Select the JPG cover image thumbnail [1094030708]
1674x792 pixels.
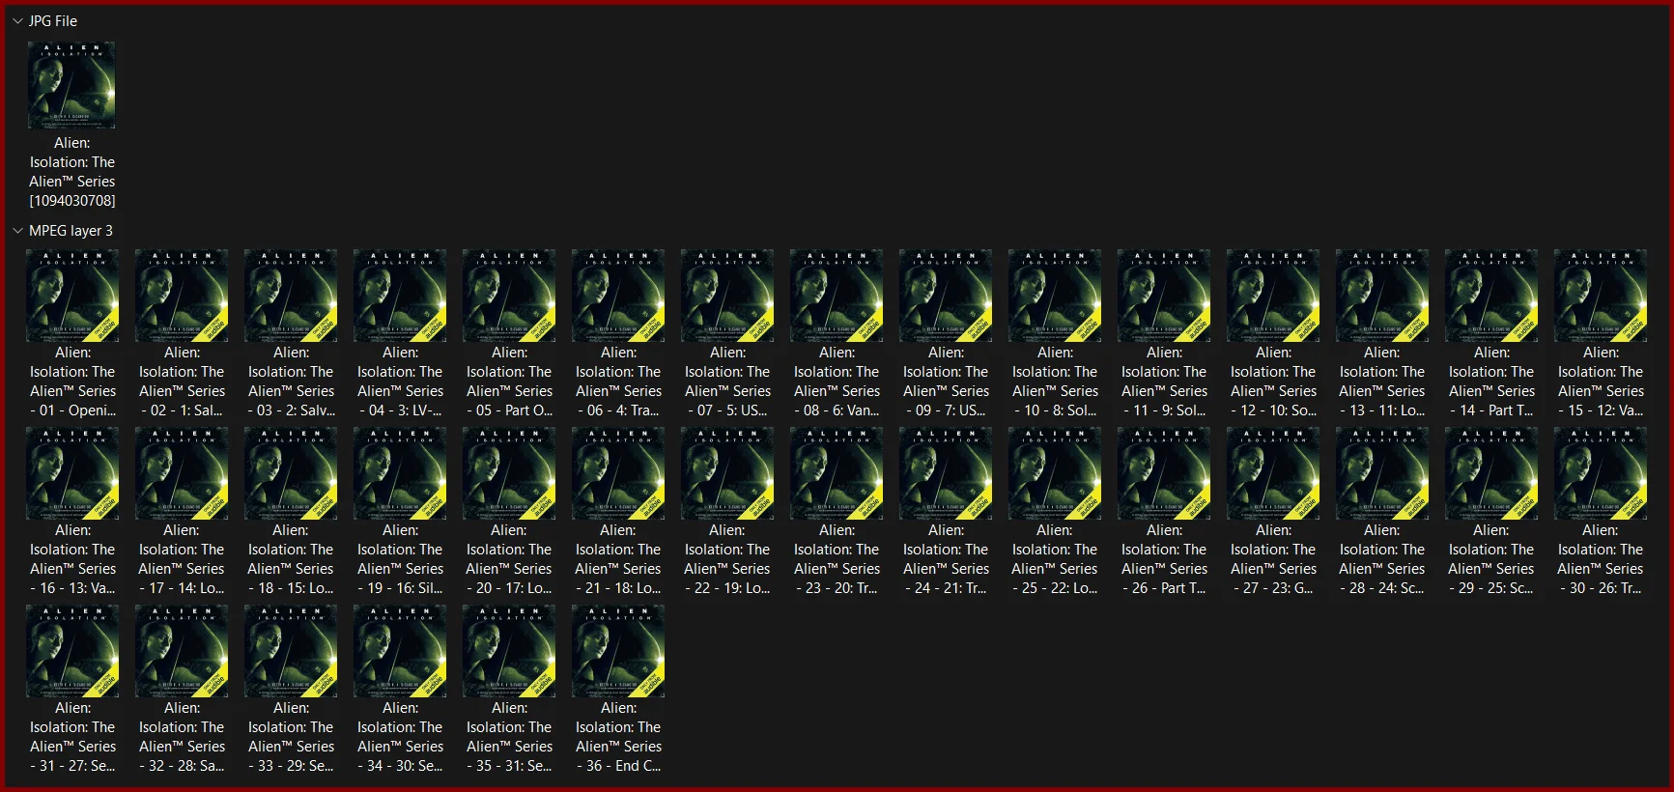72,85
